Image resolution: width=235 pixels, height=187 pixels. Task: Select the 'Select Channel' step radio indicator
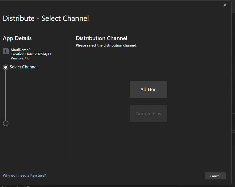click(x=5, y=67)
